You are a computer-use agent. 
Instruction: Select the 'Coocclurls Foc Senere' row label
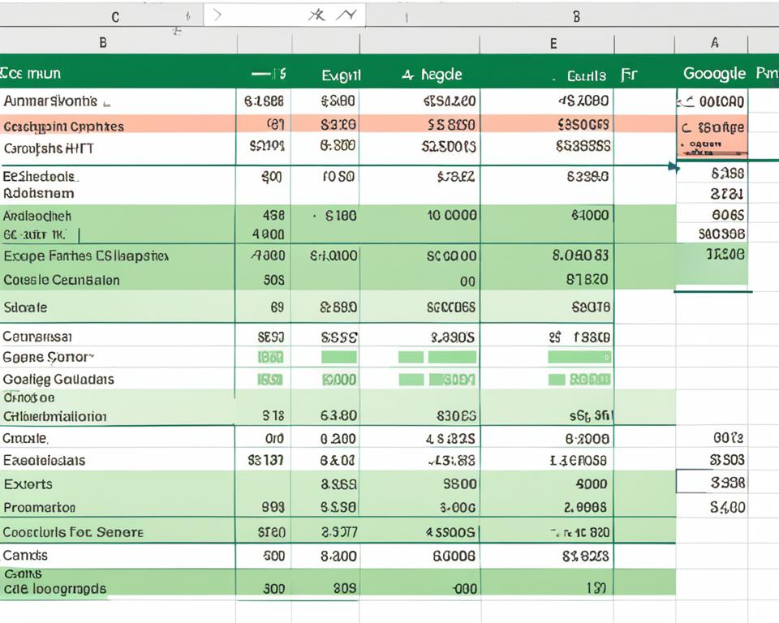73,532
